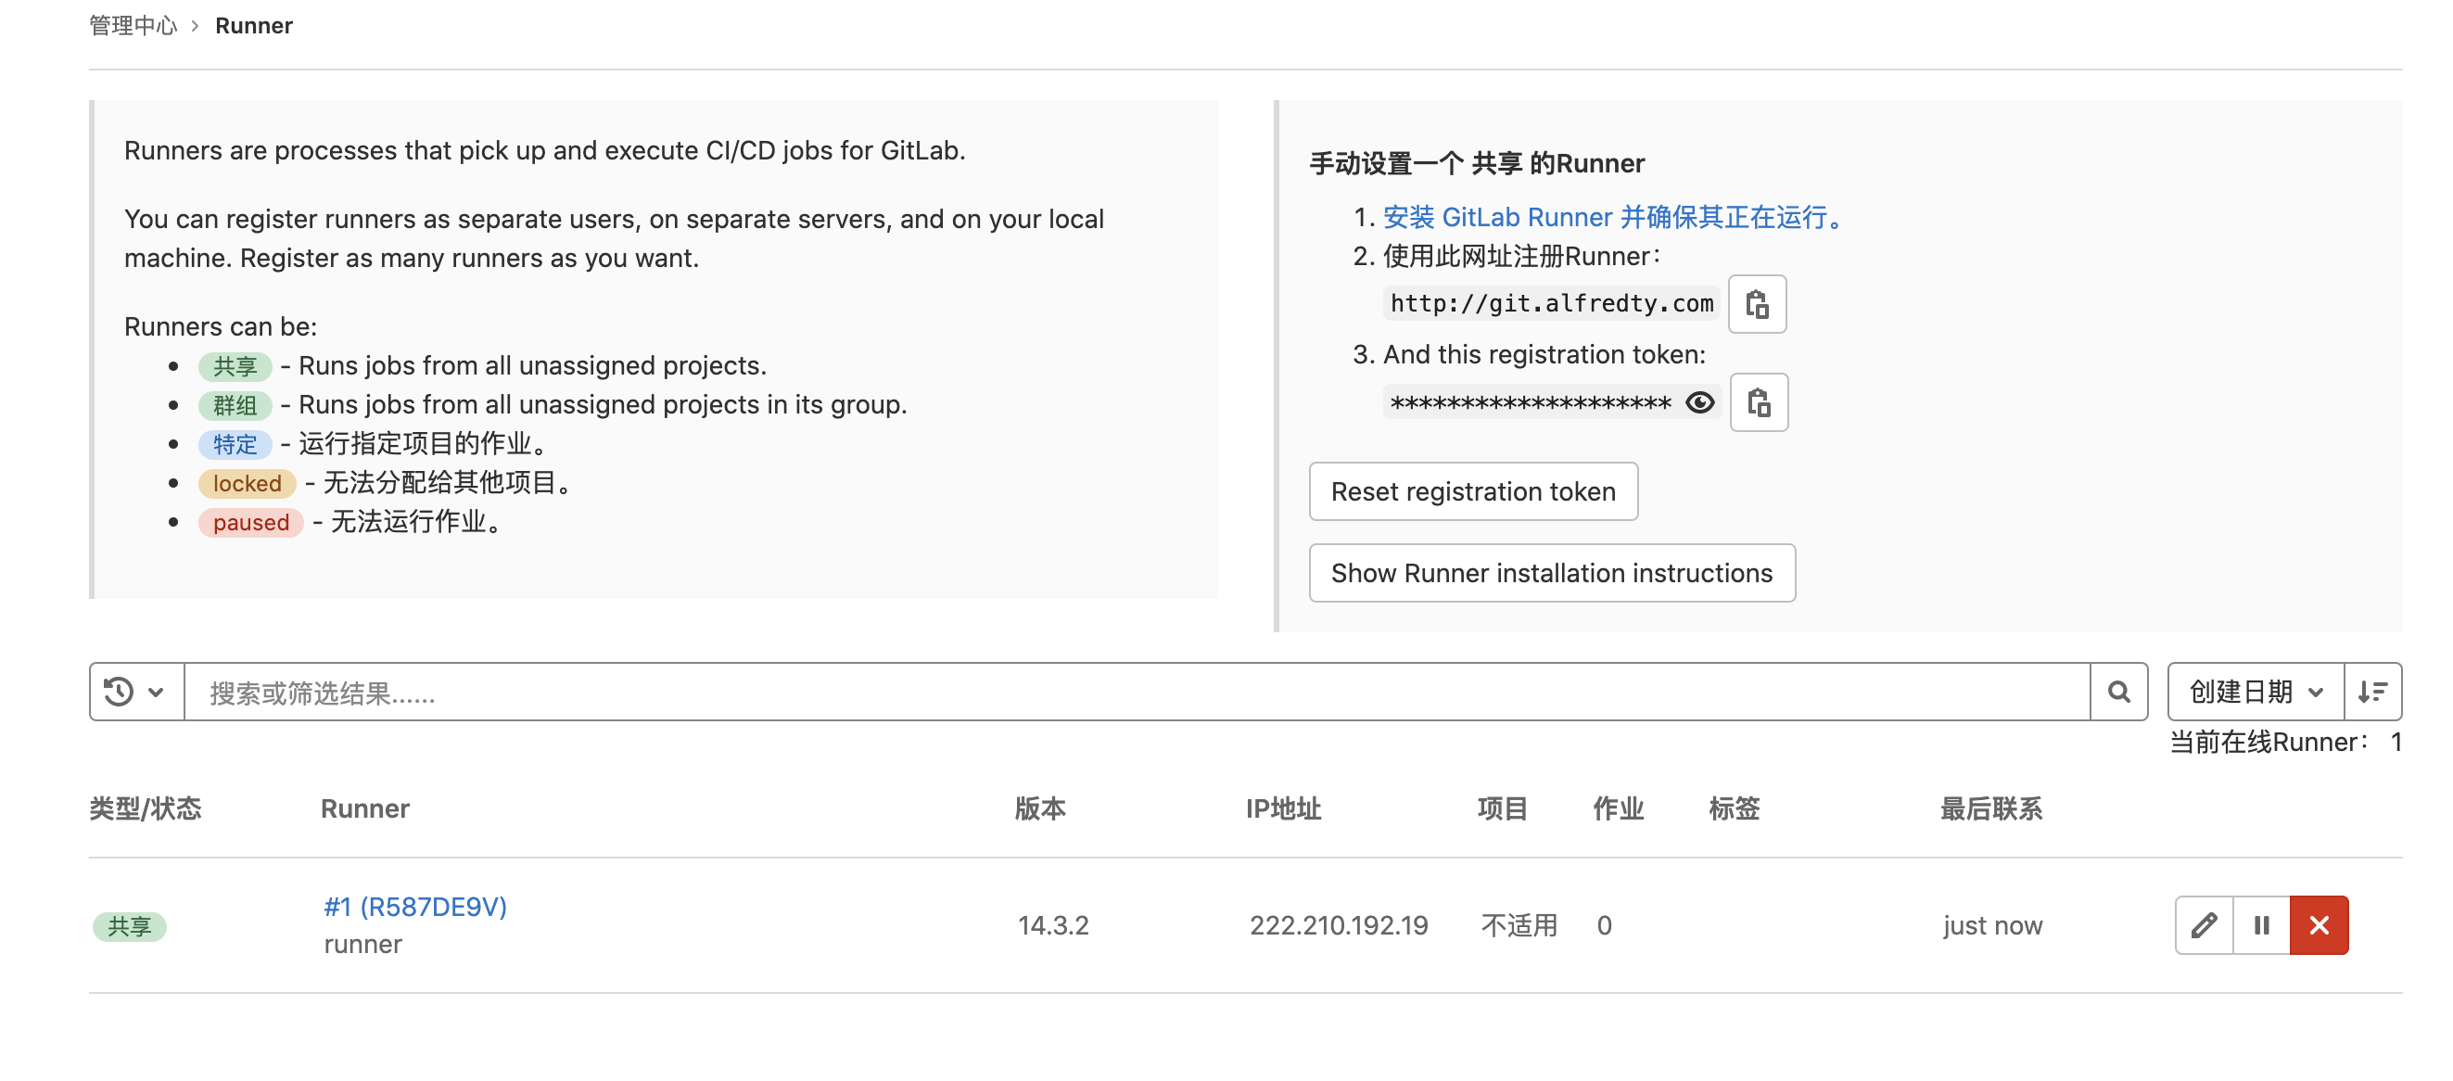This screenshot has height=1081, width=2453.
Task: Expand the 创建日期 sort dropdown
Action: click(2255, 692)
